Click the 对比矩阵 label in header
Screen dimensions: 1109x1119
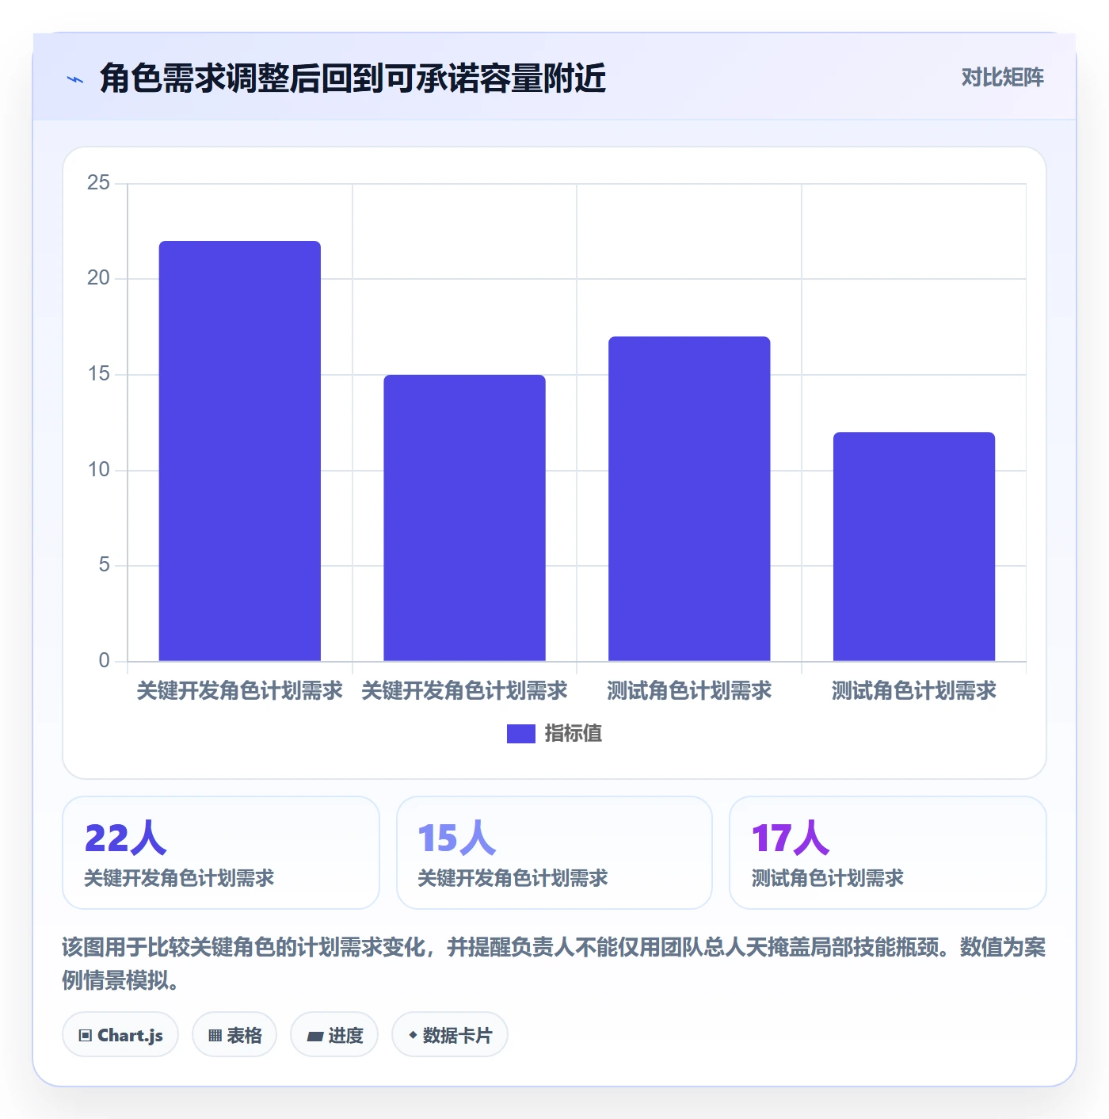(x=1002, y=78)
